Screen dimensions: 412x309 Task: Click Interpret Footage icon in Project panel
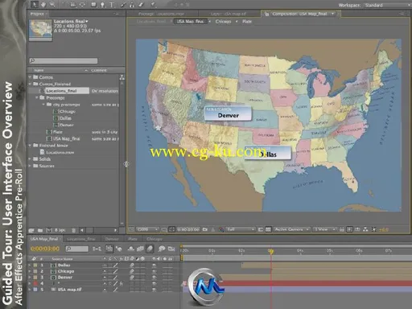tap(31, 230)
